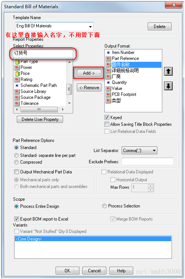Select Process Entire Design scope
Screen dimensions: 185x279
[x=16, y=206]
